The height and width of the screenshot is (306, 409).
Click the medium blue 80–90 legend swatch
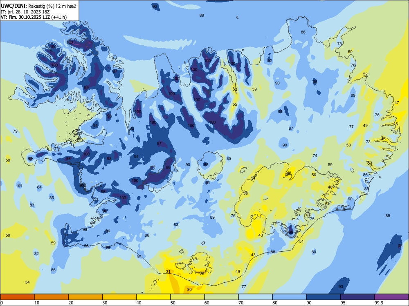290,297
